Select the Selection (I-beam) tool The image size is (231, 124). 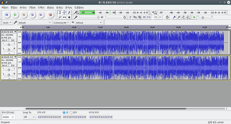(60, 12)
